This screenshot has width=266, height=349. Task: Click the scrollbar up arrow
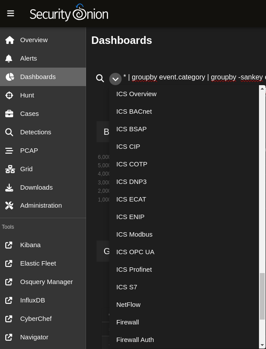pyautogui.click(x=262, y=89)
